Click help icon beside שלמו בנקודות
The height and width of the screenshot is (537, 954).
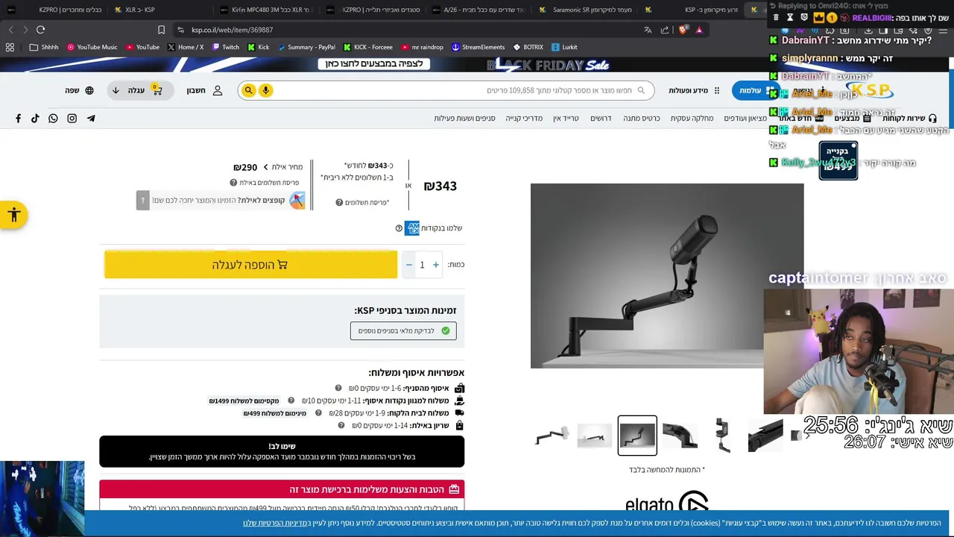click(x=399, y=228)
